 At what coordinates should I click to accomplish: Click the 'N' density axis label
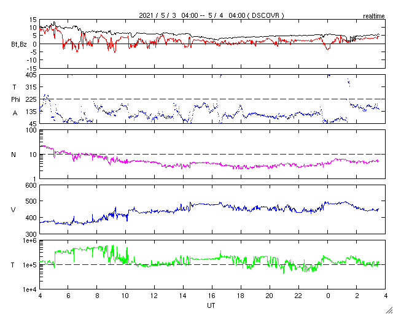tap(14, 155)
